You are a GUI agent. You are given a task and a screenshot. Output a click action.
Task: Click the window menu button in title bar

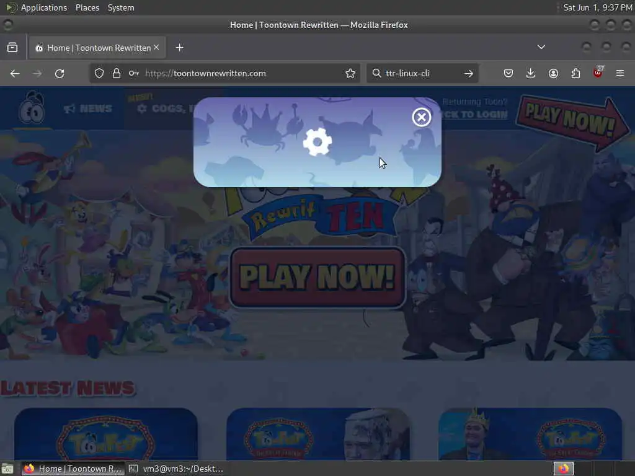point(8,25)
